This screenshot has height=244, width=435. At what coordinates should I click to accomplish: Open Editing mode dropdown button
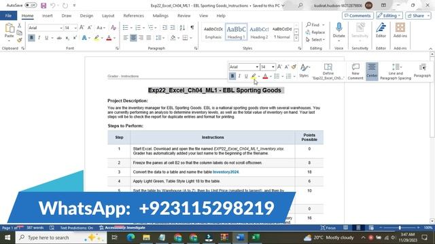(389, 16)
